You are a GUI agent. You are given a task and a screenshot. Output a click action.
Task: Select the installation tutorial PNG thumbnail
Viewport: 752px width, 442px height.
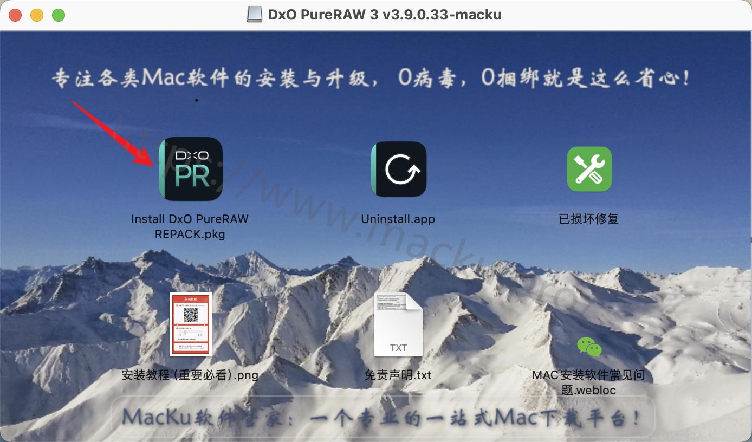(x=190, y=324)
